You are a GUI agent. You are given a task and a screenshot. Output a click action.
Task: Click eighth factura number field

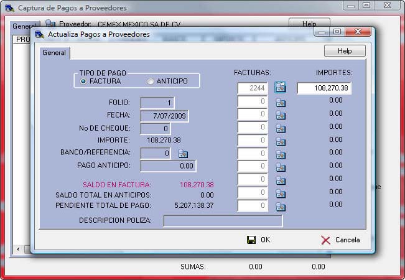tap(253, 179)
